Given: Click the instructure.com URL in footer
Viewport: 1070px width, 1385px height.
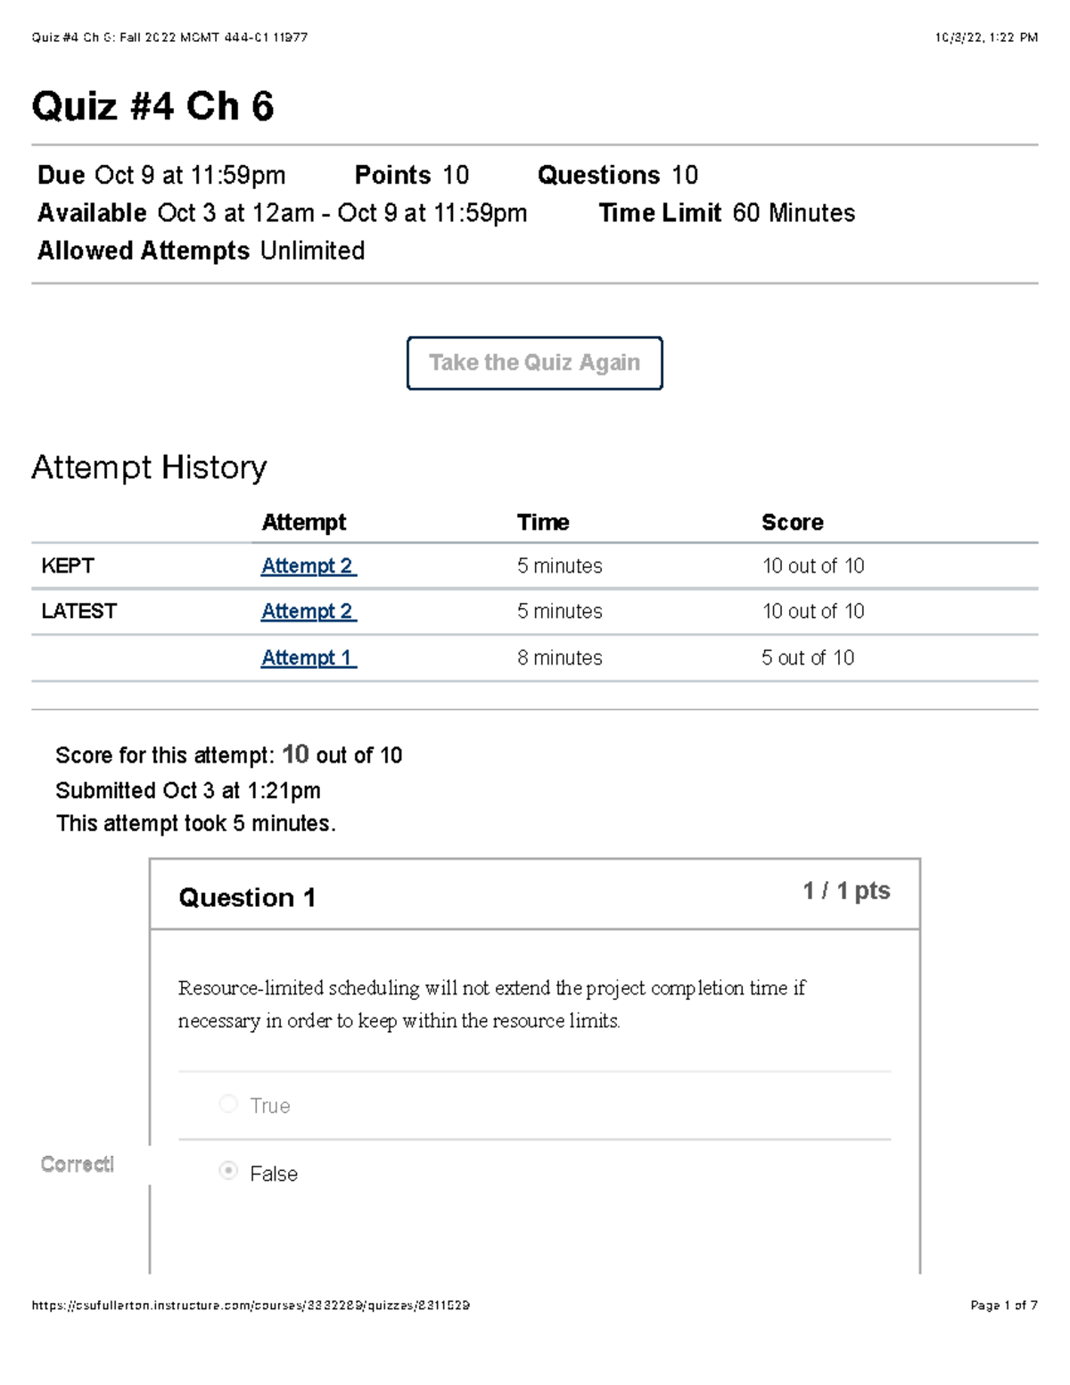Looking at the screenshot, I should [x=251, y=1306].
